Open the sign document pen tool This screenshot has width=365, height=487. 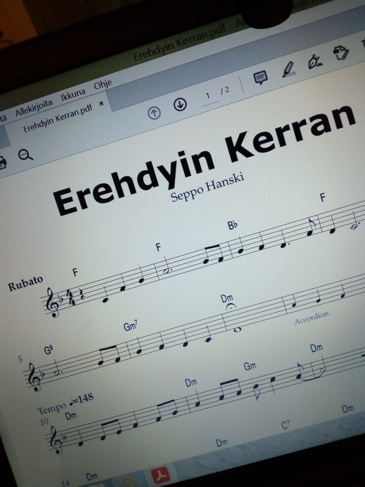point(315,61)
